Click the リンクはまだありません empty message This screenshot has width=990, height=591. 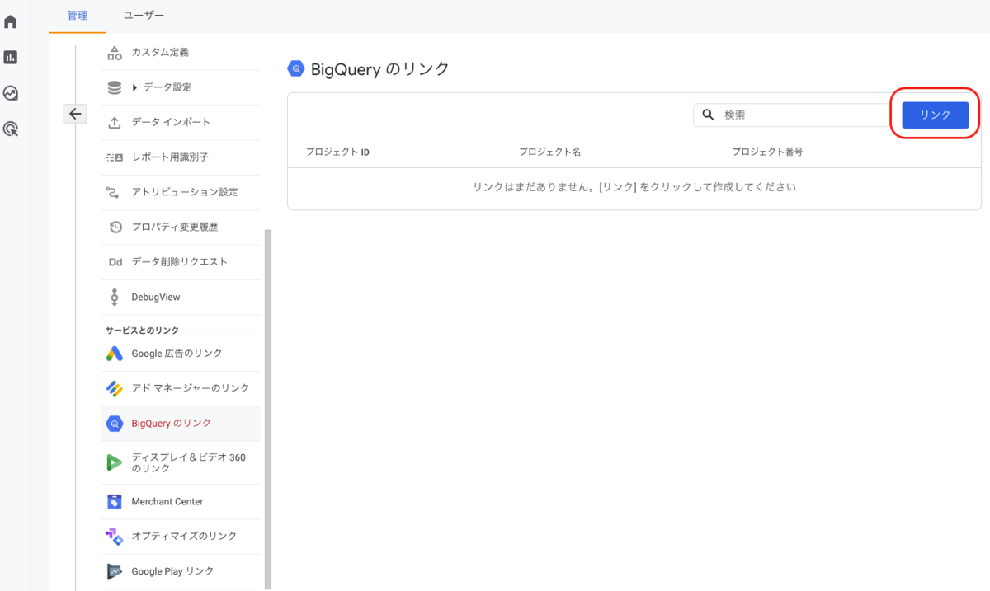[x=634, y=187]
